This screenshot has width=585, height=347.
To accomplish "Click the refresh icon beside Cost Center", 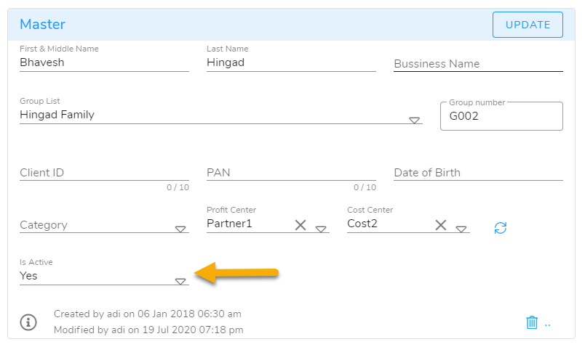I will coord(500,228).
